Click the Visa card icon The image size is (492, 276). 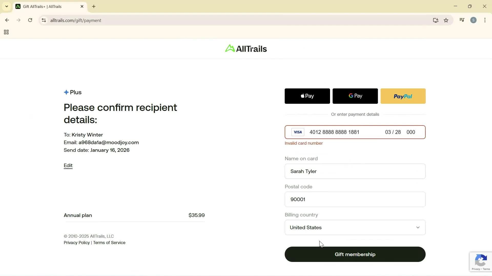click(x=298, y=132)
